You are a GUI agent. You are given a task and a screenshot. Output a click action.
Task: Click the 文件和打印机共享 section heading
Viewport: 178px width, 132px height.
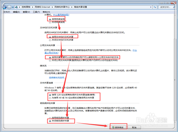pos(48,27)
